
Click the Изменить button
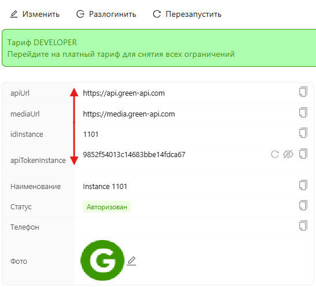(x=35, y=14)
